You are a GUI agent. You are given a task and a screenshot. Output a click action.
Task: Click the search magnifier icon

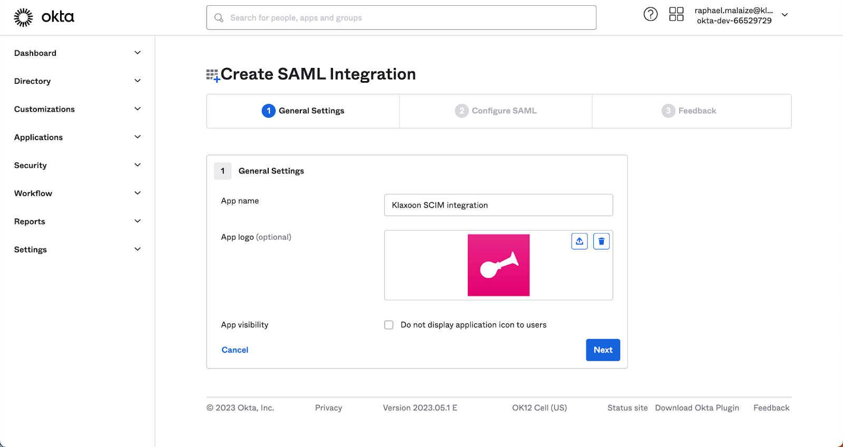219,18
